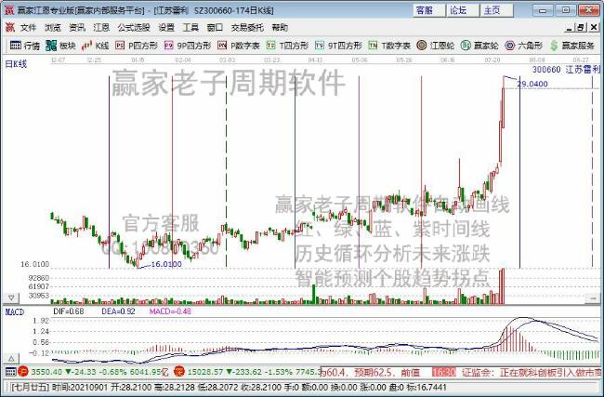Image resolution: width=604 pixels, height=397 pixels.
Task: Open the 9P四方形 tool
Action: (x=188, y=46)
